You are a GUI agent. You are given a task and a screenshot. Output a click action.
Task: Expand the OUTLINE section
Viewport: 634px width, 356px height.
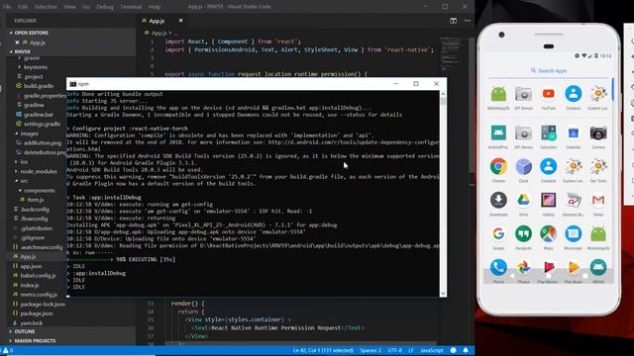24,331
